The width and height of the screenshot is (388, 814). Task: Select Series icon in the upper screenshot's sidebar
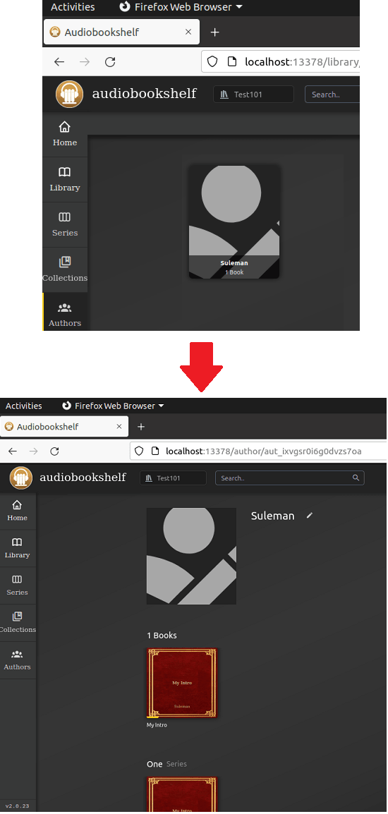coord(65,217)
